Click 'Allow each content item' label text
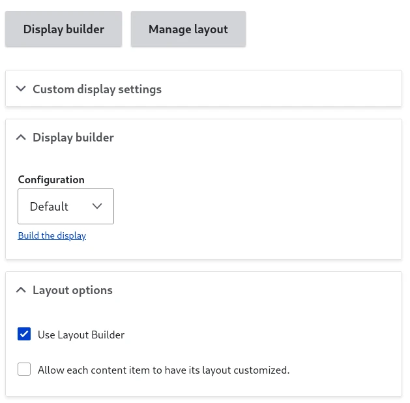The width and height of the screenshot is (410, 403). pyautogui.click(x=164, y=370)
